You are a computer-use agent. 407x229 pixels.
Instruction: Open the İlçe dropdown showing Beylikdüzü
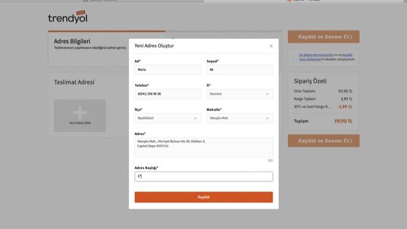(168, 118)
